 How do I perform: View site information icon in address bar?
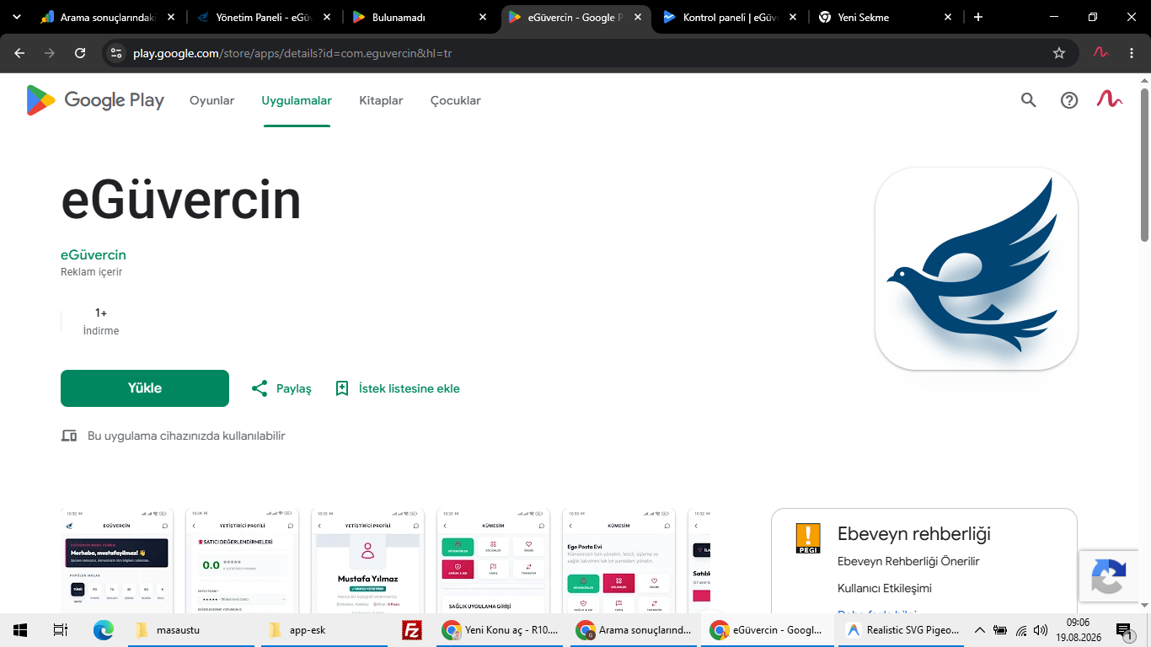point(117,53)
